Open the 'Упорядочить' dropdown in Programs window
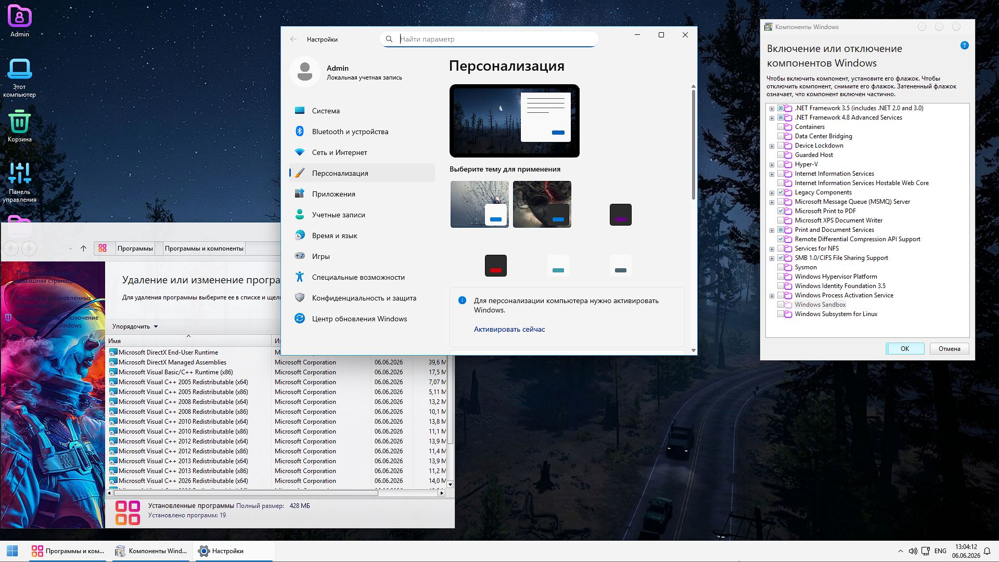Image resolution: width=999 pixels, height=562 pixels. click(135, 326)
